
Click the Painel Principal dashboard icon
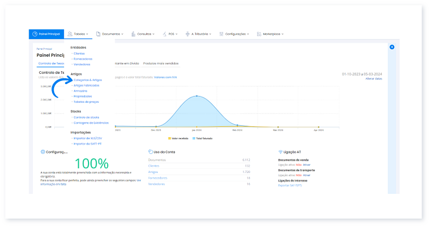[35, 34]
